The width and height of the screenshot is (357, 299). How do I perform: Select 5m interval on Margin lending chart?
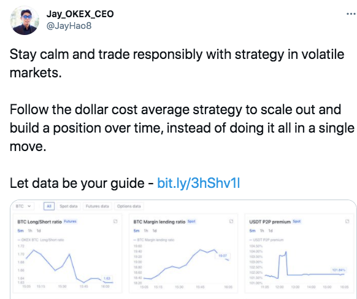pyautogui.click(x=136, y=231)
